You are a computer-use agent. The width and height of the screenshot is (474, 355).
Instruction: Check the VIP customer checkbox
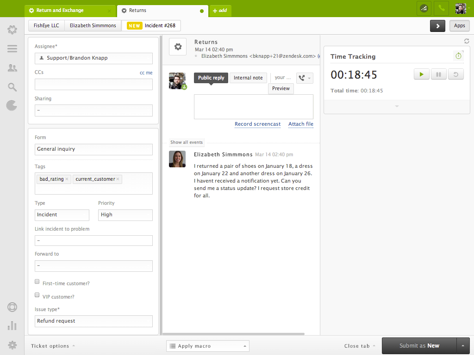[37, 294]
